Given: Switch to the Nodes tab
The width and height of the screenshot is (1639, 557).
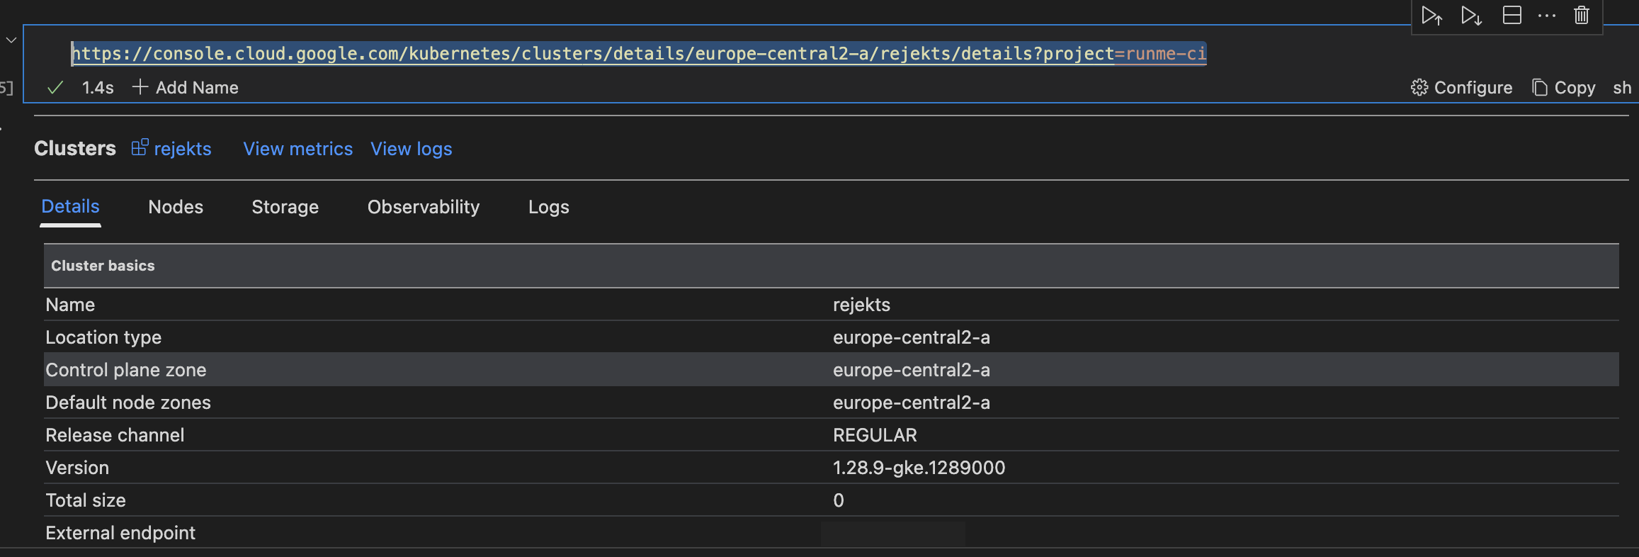Looking at the screenshot, I should (176, 207).
